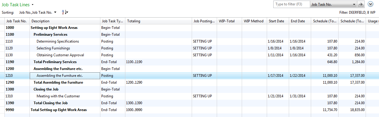This screenshot has height=117, width=379.
Task: Toggle the A-Z sort order icon
Action: coord(65,12)
